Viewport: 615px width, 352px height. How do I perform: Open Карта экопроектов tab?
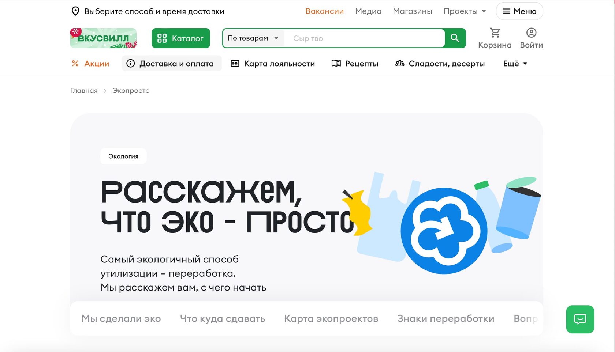[331, 319]
